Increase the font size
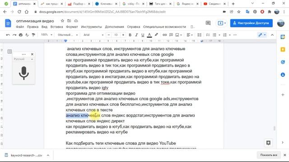Screen dimensions: 289x162 coord(123,35)
